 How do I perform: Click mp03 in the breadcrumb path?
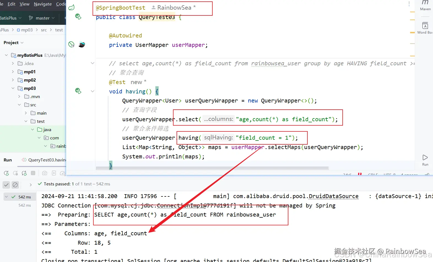point(25,30)
